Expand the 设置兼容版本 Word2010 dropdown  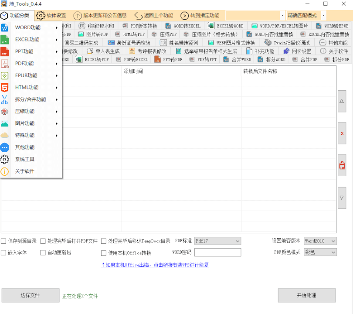(320, 241)
